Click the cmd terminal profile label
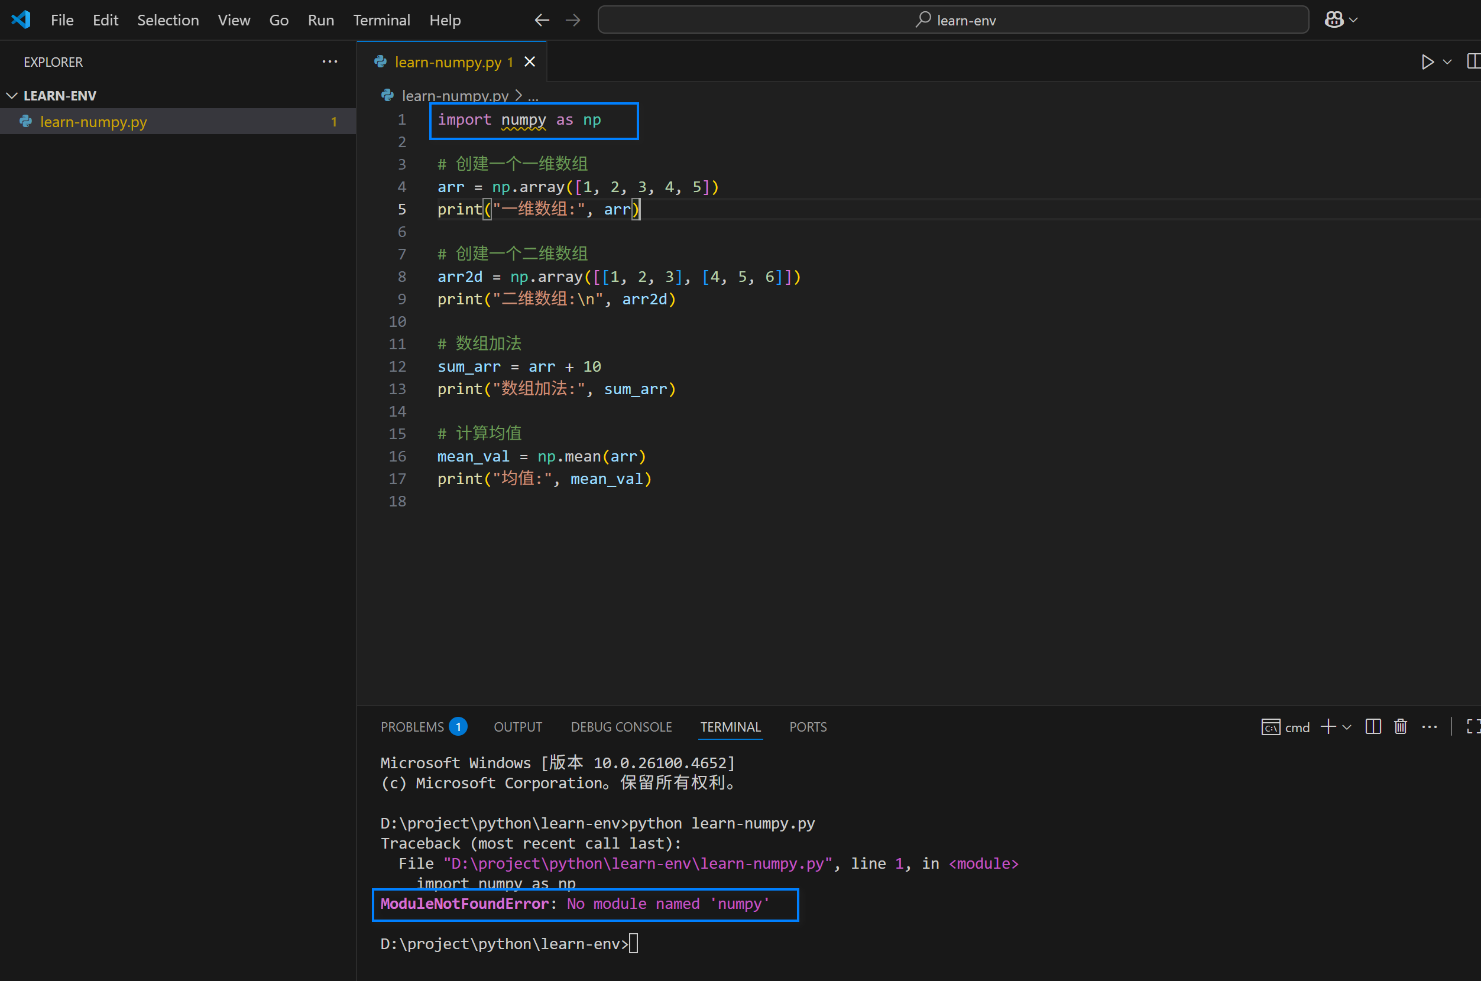This screenshot has width=1481, height=981. tap(1285, 727)
